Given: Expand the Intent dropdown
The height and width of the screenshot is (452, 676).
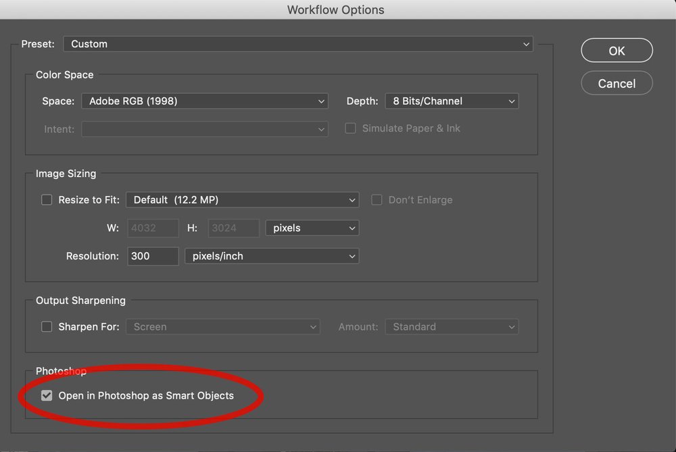Looking at the screenshot, I should pyautogui.click(x=205, y=128).
